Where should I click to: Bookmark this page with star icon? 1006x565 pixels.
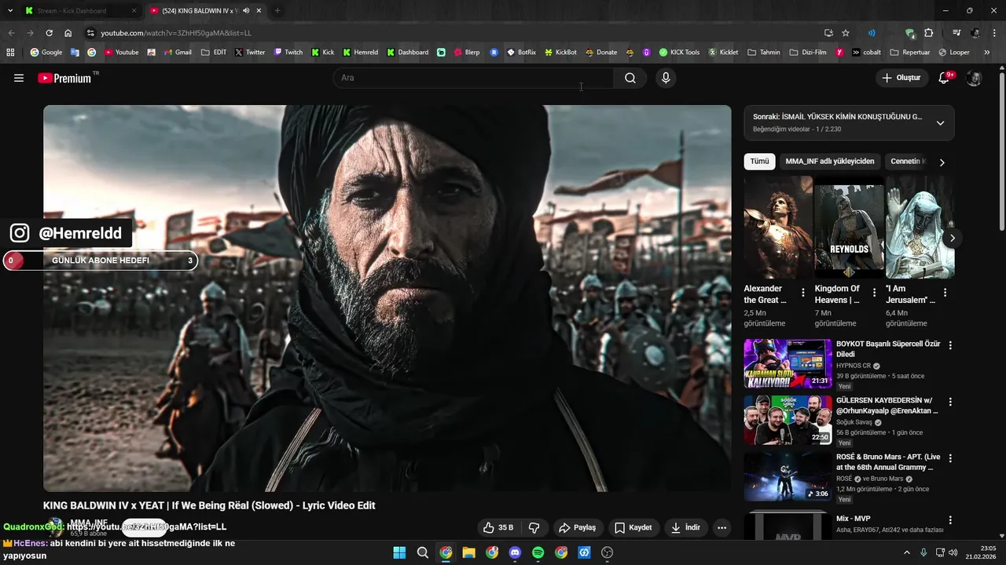point(846,33)
